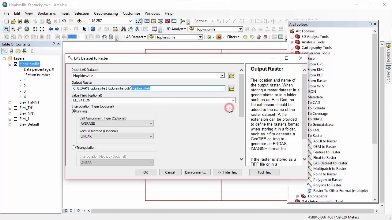The height and width of the screenshot is (220, 392).
Task: Click OK to run the tool
Action: point(145,172)
